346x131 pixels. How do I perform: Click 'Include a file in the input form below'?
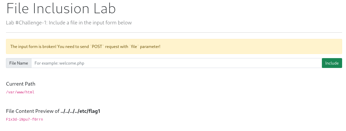[90, 23]
